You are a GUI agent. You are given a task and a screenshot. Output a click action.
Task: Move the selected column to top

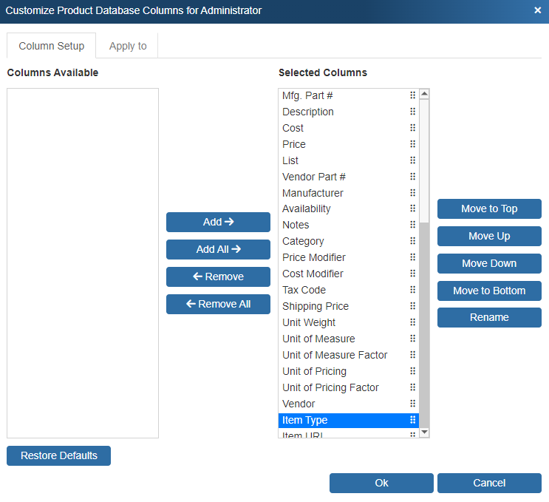click(489, 208)
